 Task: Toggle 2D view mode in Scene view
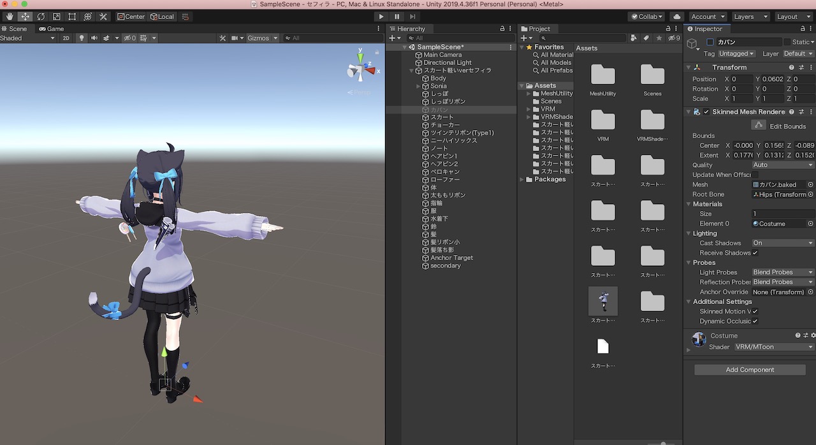pyautogui.click(x=68, y=38)
